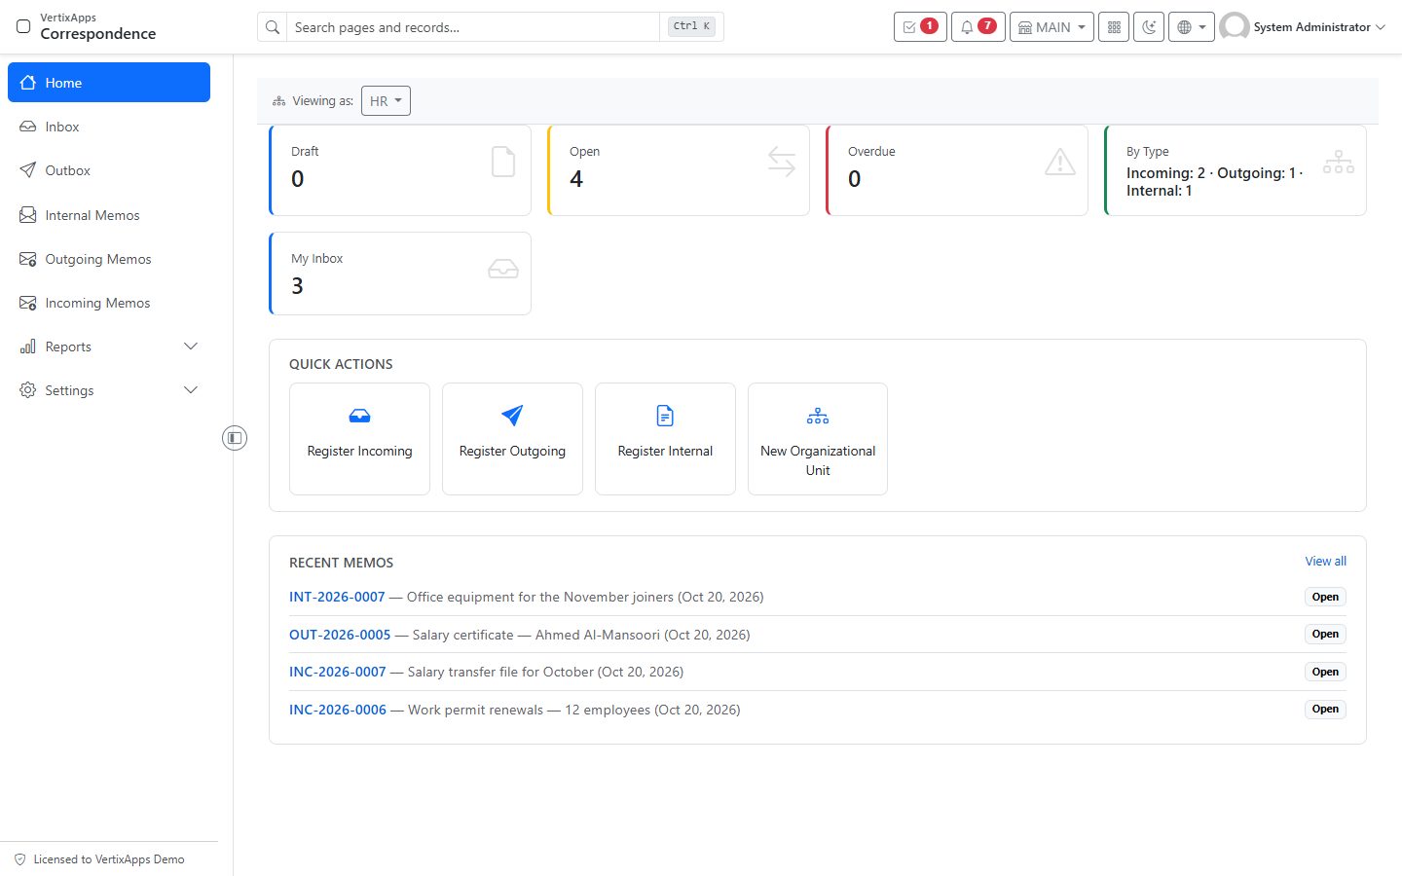The height and width of the screenshot is (876, 1402).
Task: Open the System Administrator user menu
Action: [1303, 27]
